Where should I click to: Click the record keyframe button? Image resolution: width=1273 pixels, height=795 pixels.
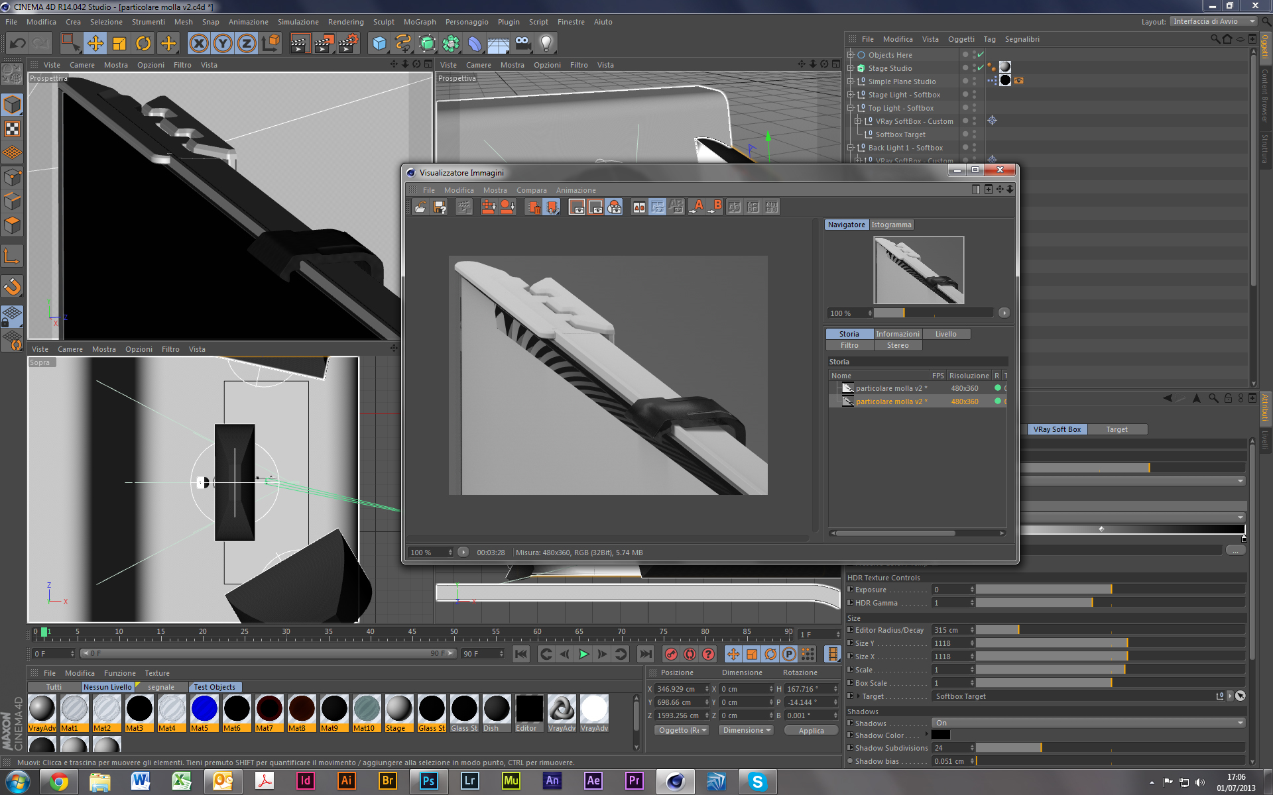671,654
